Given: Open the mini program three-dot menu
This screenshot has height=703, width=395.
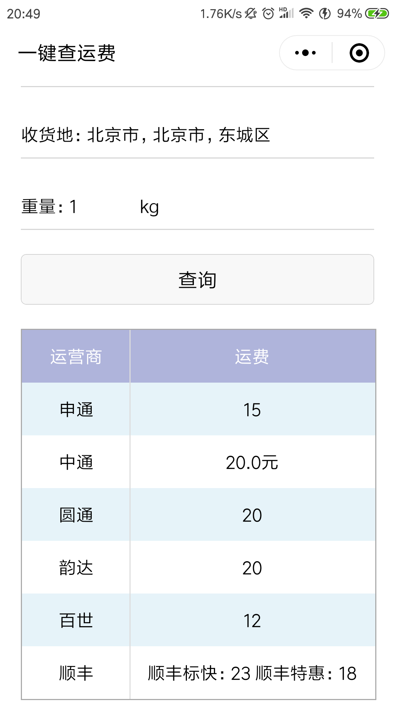Looking at the screenshot, I should click(305, 53).
